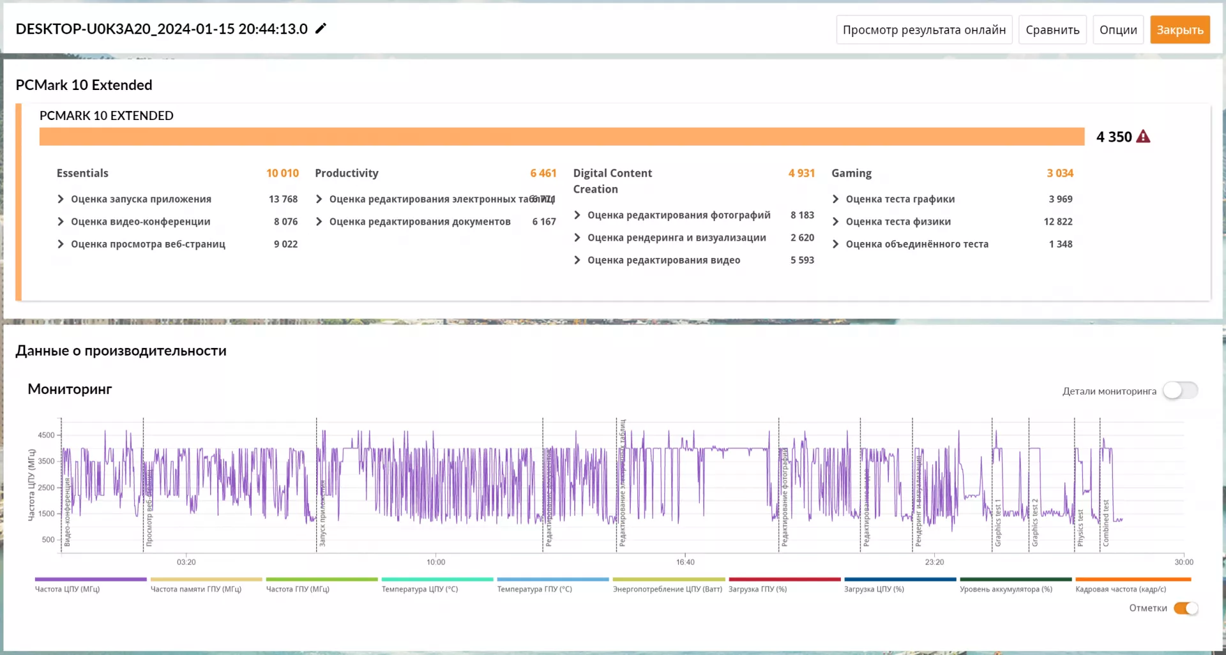The image size is (1226, 655).
Task: Select dark blue Загрузка ЦПУ legend swatch
Action: coord(900,580)
